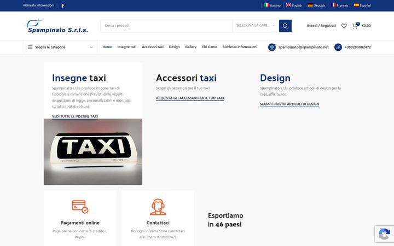Click the phone handset icon
Screen dimensions: 394x246
(338, 47)
